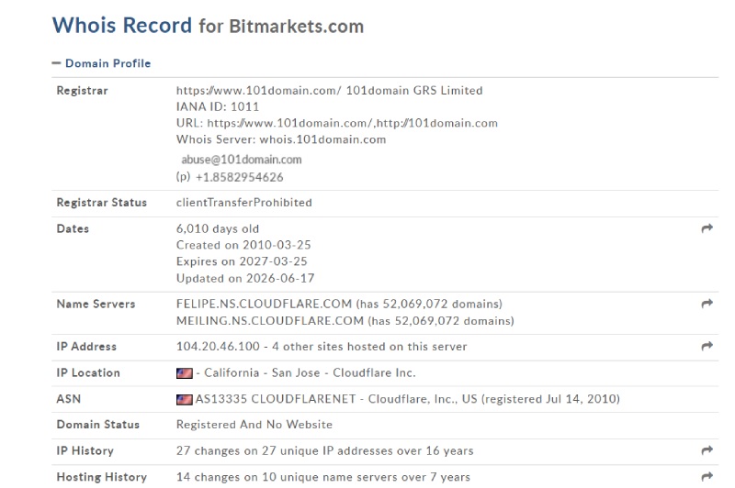Select the IANA ID: 1011 text
Screen dimensions: 735x488
[218, 106]
